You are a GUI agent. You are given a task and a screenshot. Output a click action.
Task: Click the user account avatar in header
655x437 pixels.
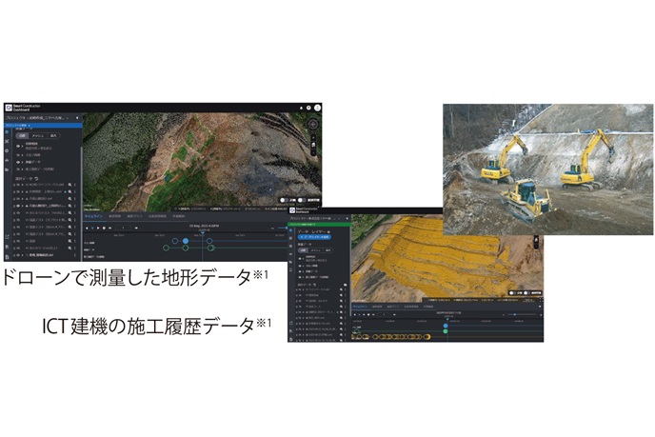pos(318,108)
